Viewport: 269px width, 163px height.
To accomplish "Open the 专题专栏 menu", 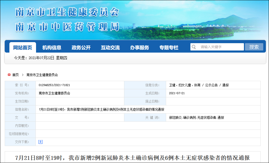I will pos(169,48).
